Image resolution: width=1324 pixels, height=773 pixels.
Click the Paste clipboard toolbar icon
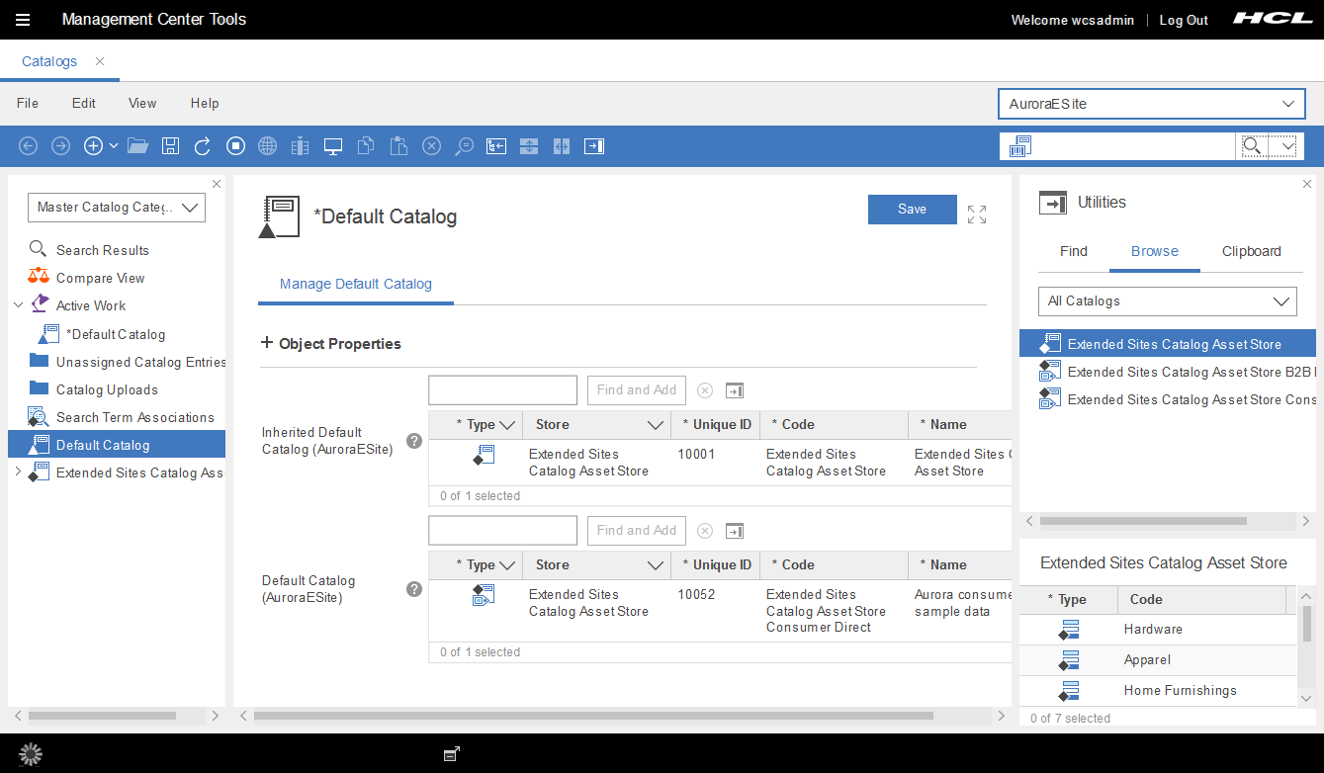(x=398, y=146)
